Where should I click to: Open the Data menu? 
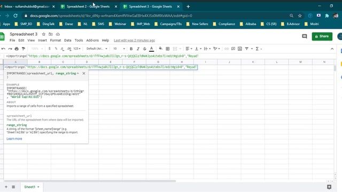[x=68, y=41]
